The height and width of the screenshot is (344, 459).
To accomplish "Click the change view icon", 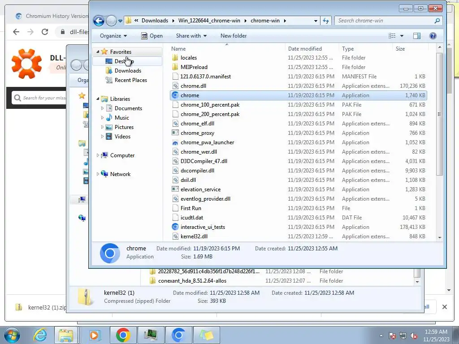I will tap(392, 36).
